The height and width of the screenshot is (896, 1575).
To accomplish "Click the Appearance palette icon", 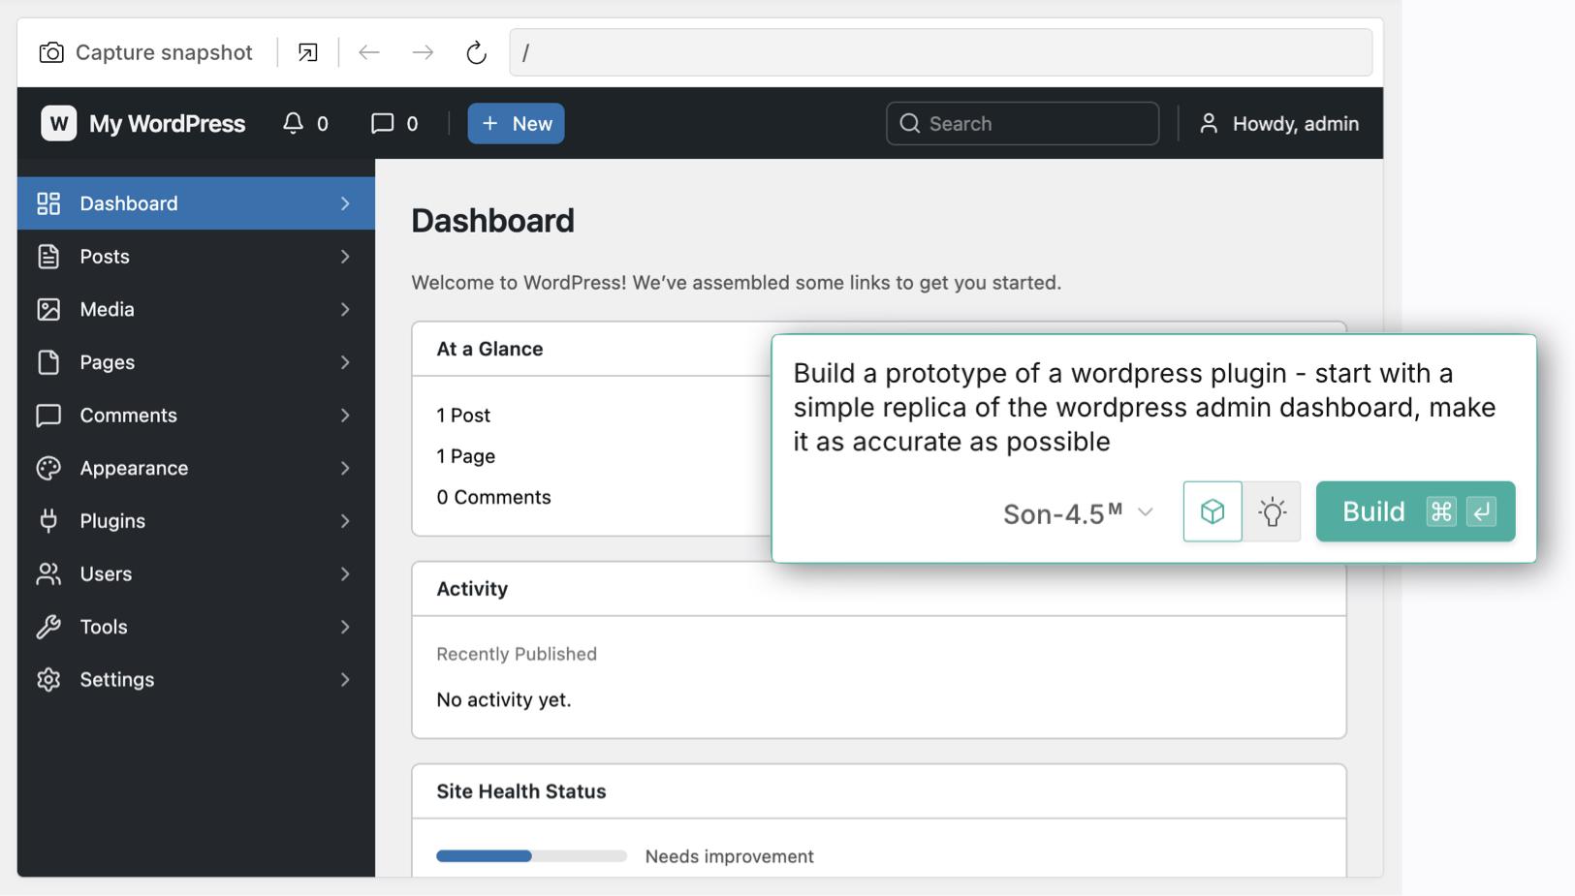I will pos(48,468).
